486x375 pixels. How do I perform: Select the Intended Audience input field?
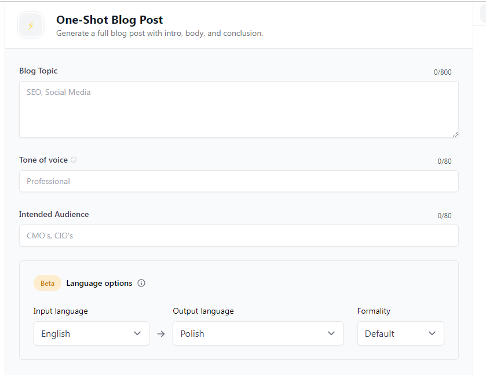(x=239, y=236)
